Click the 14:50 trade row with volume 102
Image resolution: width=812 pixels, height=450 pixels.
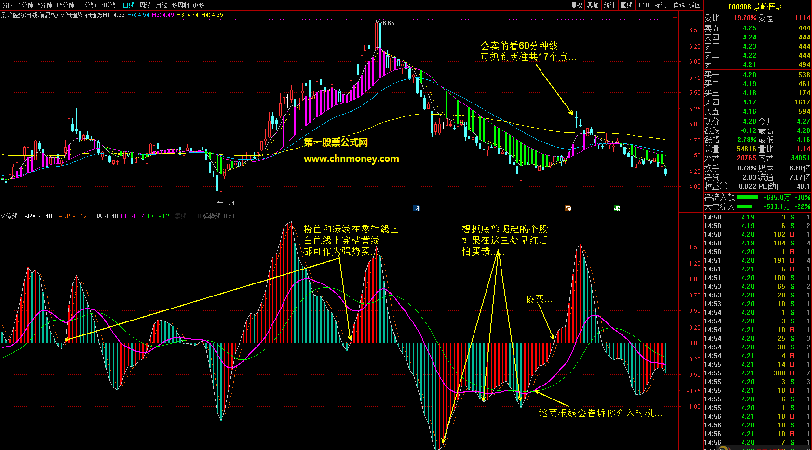point(757,234)
